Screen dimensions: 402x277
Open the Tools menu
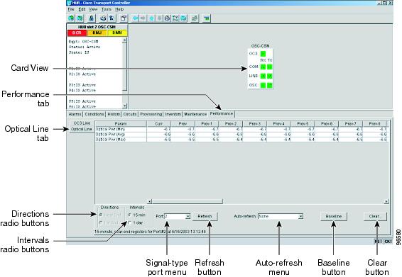pos(106,9)
